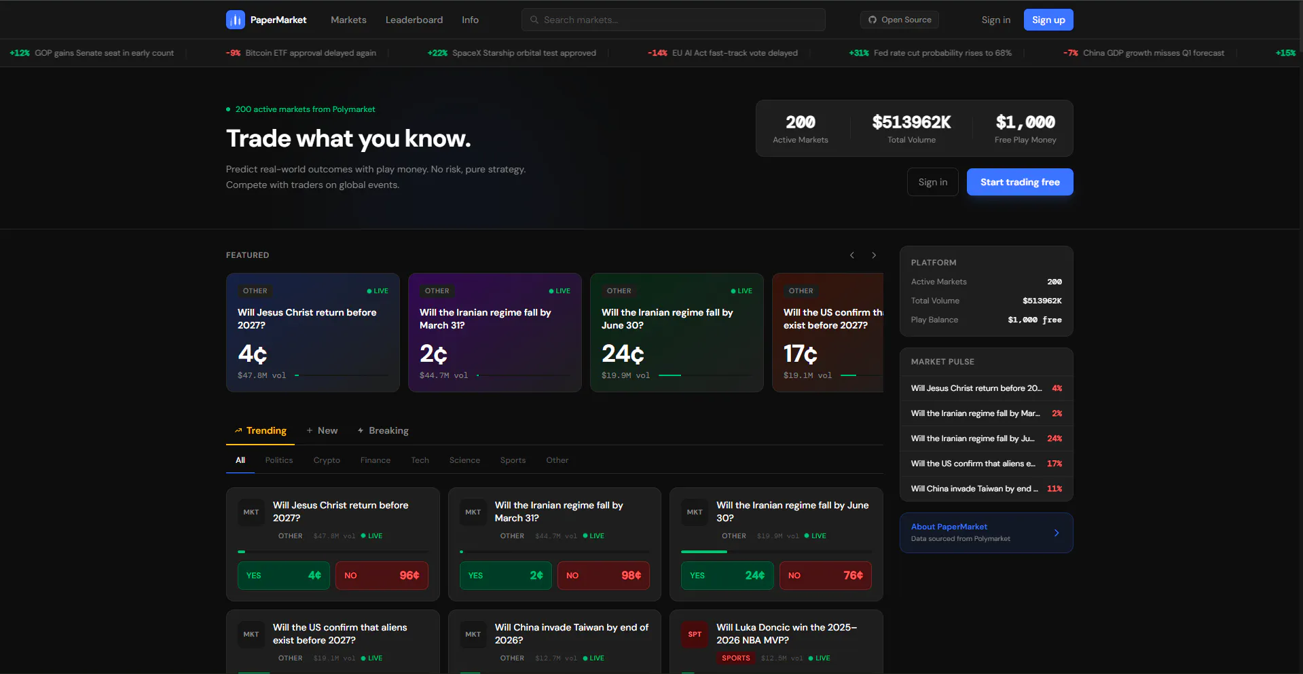Open the Markets nav menu
Viewport: 1303px width, 674px height.
(x=348, y=20)
